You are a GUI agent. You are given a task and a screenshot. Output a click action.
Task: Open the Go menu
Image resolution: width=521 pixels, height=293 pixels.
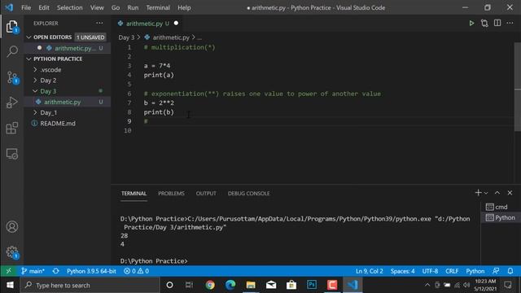[116, 7]
